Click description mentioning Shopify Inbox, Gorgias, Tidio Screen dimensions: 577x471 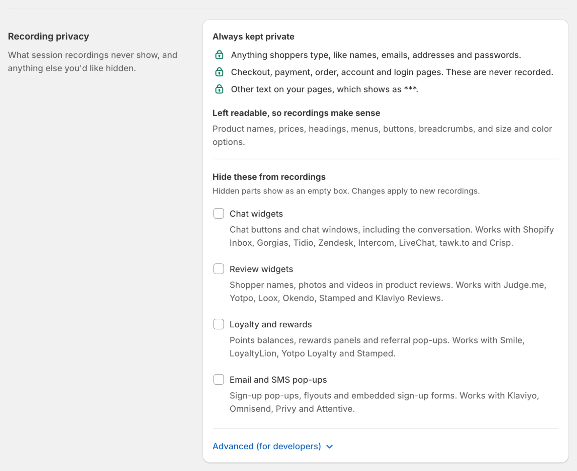392,236
